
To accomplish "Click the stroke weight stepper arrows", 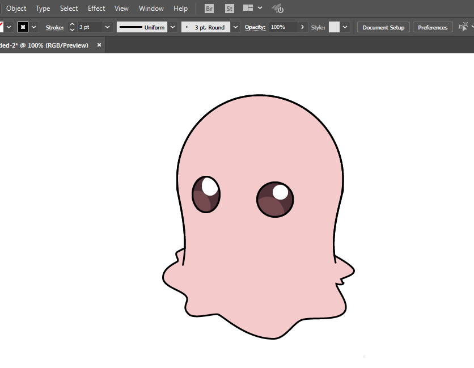I will click(72, 27).
